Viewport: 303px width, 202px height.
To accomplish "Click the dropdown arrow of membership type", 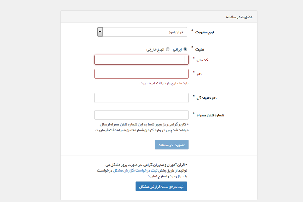I will click(100, 32).
